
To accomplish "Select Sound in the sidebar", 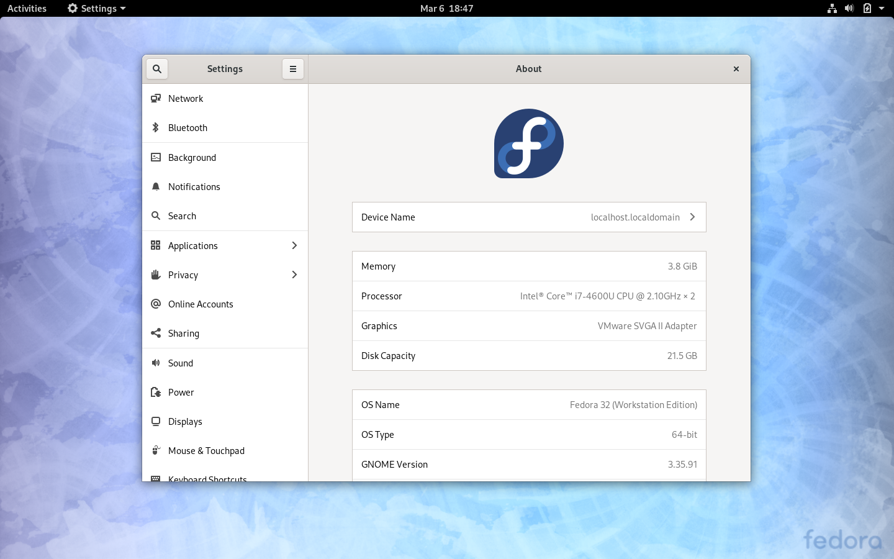I will pyautogui.click(x=225, y=363).
